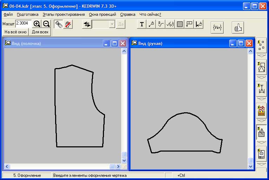Click the полочка vertical scrollbar thumb
The height and width of the screenshot is (180, 269).
[124, 154]
